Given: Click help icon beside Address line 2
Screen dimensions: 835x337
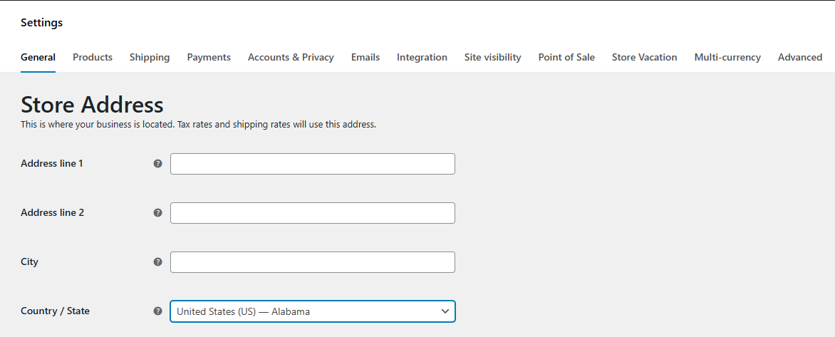Looking at the screenshot, I should [x=158, y=213].
